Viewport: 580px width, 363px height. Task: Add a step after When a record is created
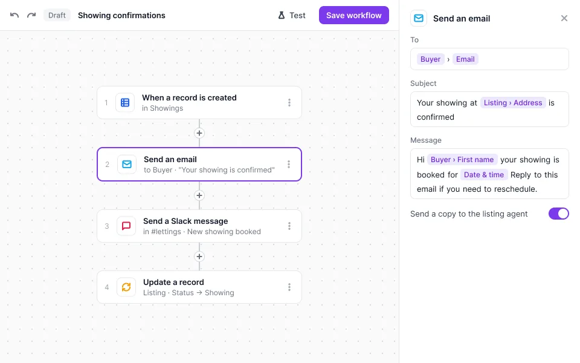coord(199,133)
